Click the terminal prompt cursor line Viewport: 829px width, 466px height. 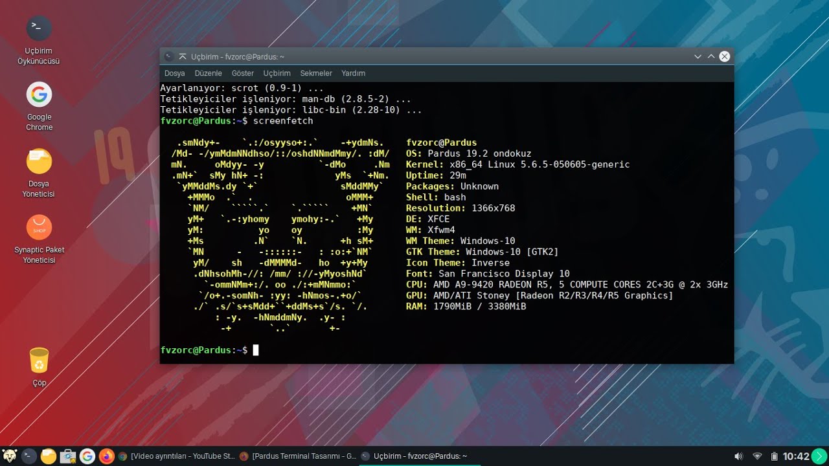coord(209,350)
